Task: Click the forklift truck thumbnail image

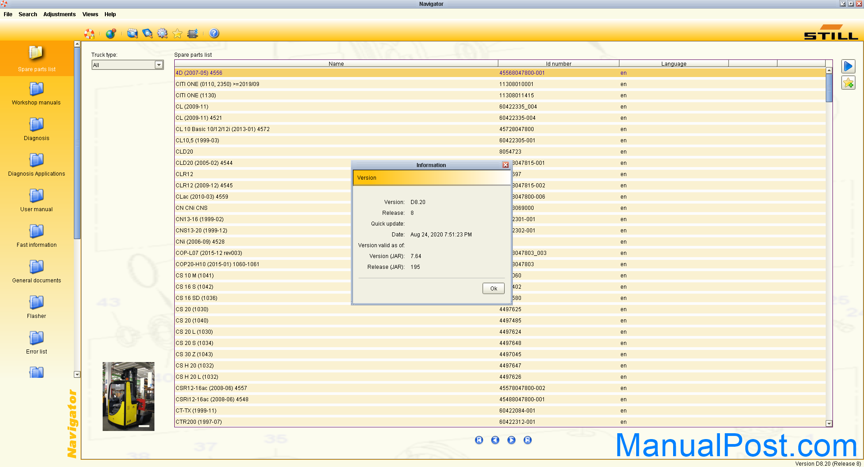Action: tap(128, 396)
